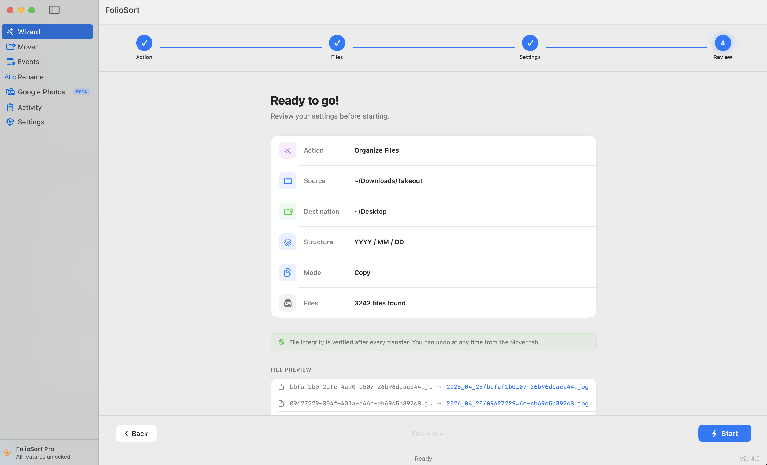Open Settings in the sidebar
The image size is (767, 465).
click(x=47, y=122)
